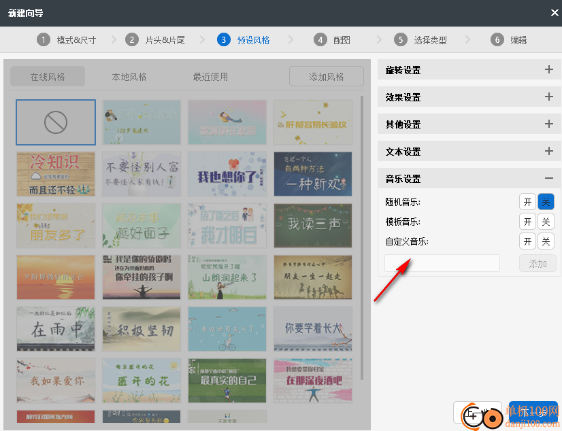The image size is (562, 431).
Task: Click the style list vertical scrollbar
Action: tap(362, 238)
